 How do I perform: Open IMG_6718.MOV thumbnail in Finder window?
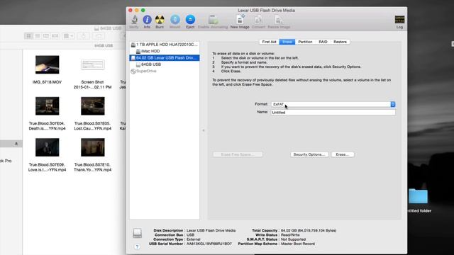tap(48, 64)
